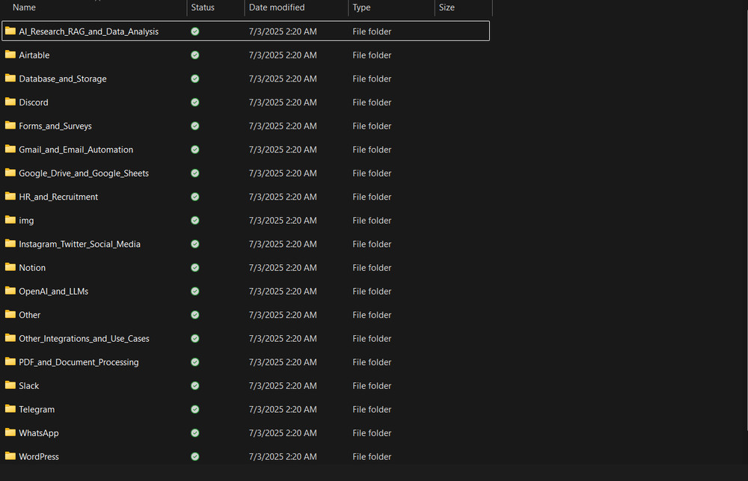Click the sync status checkmark for Other
Viewport: 748px width, 481px height.
pos(195,314)
